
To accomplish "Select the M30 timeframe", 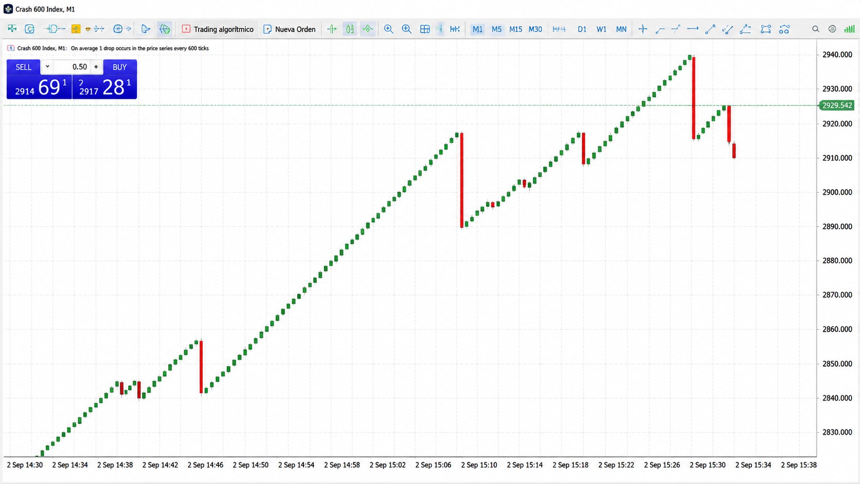I will click(x=535, y=29).
